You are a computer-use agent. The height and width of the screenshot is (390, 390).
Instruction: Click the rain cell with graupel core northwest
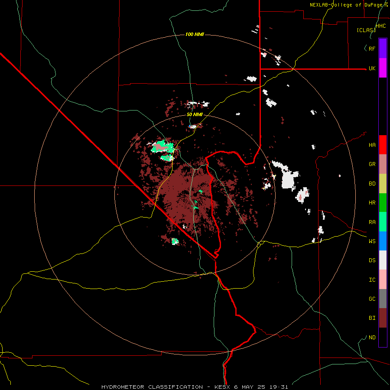coord(162,147)
